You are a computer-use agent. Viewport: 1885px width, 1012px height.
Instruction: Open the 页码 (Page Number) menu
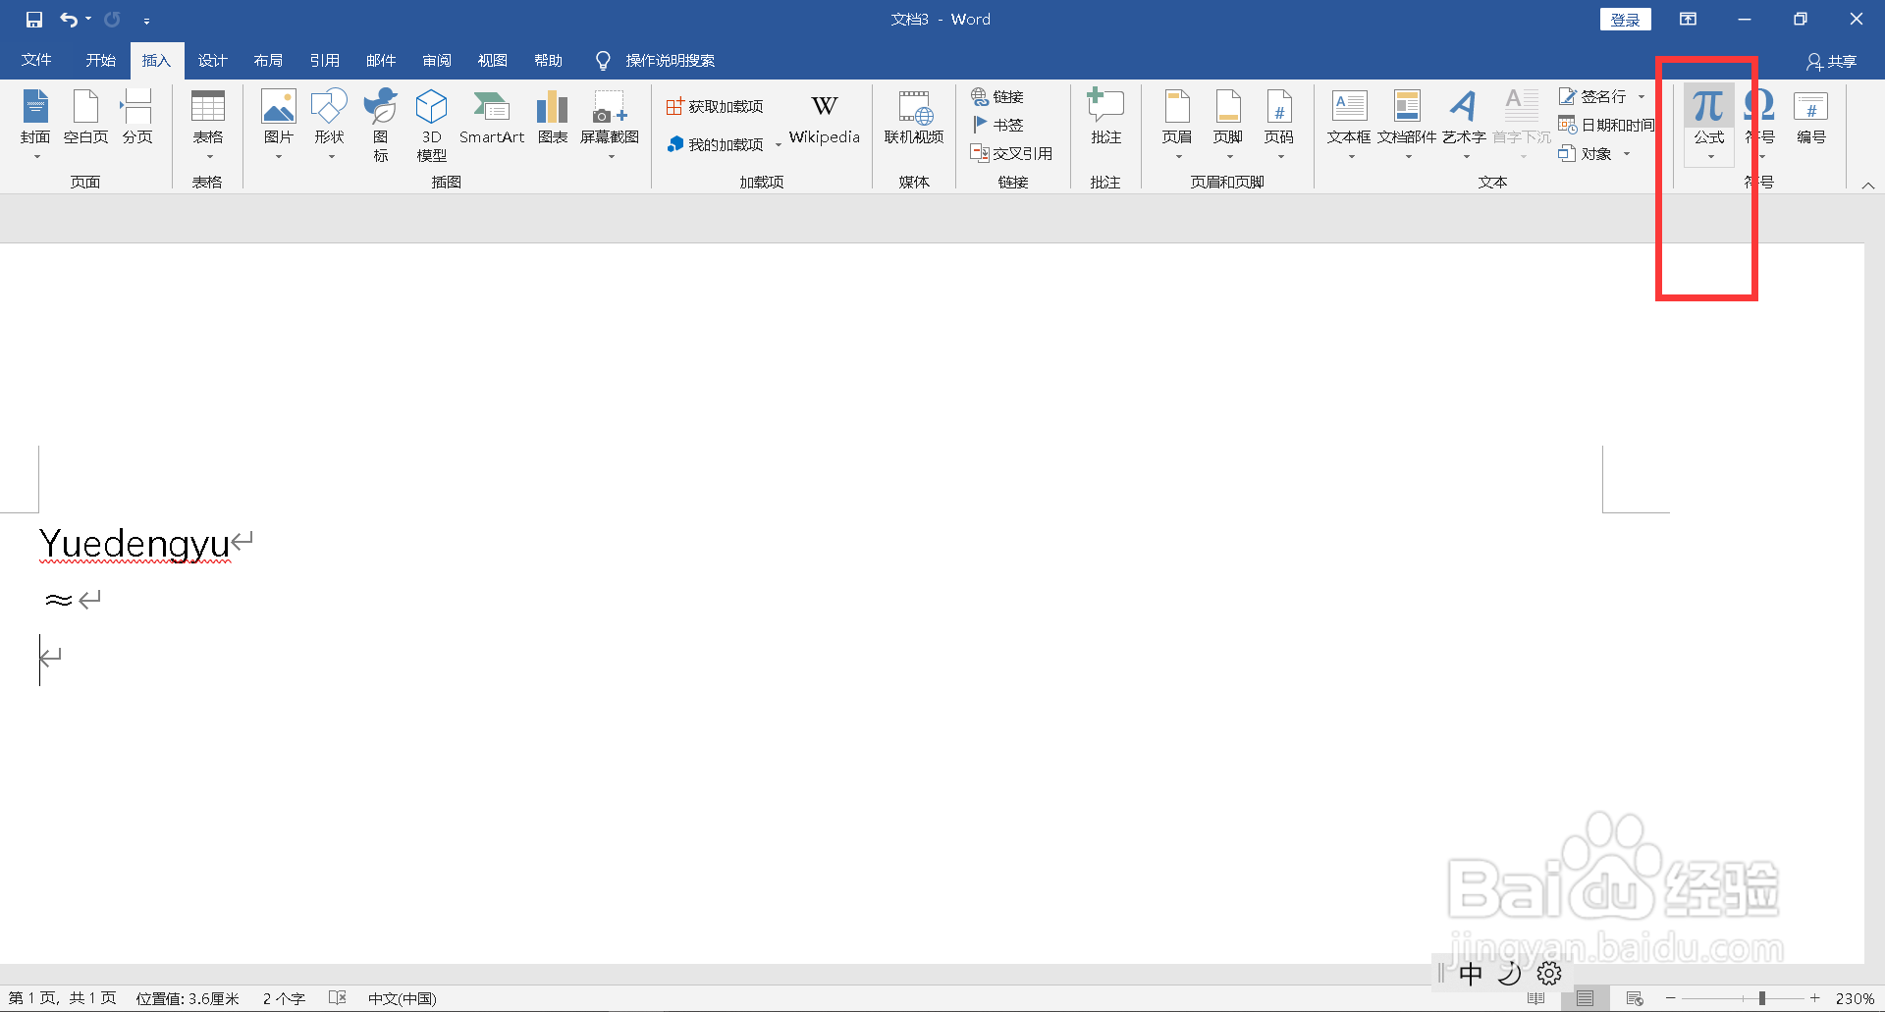point(1279,125)
